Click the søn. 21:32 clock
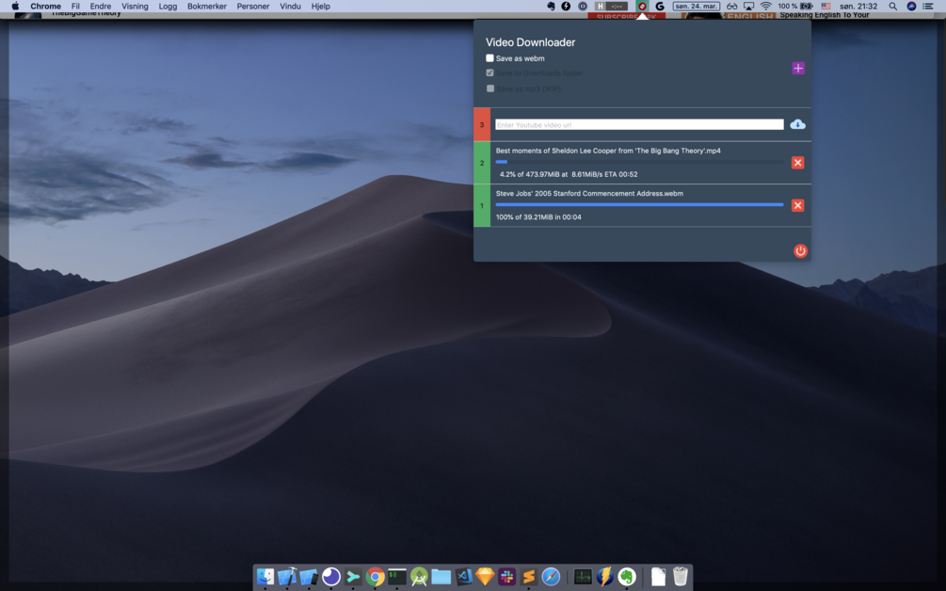Image resolution: width=946 pixels, height=591 pixels. [x=858, y=6]
